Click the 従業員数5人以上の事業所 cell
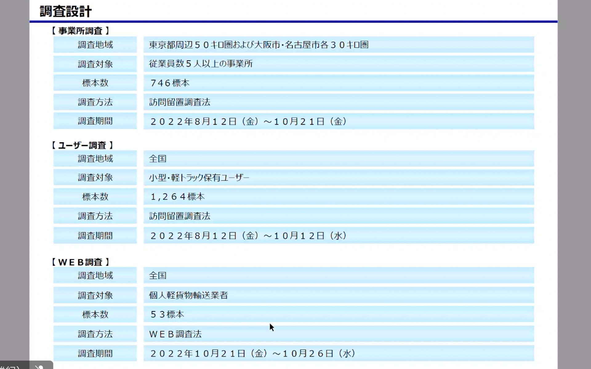 pos(201,64)
